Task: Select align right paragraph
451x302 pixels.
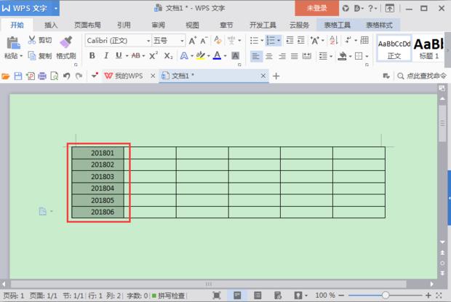Action: (282, 56)
